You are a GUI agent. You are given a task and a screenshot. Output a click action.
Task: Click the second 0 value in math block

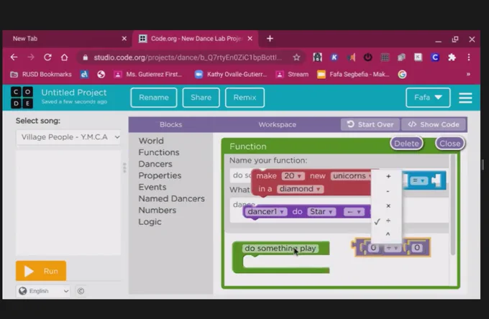pos(416,248)
